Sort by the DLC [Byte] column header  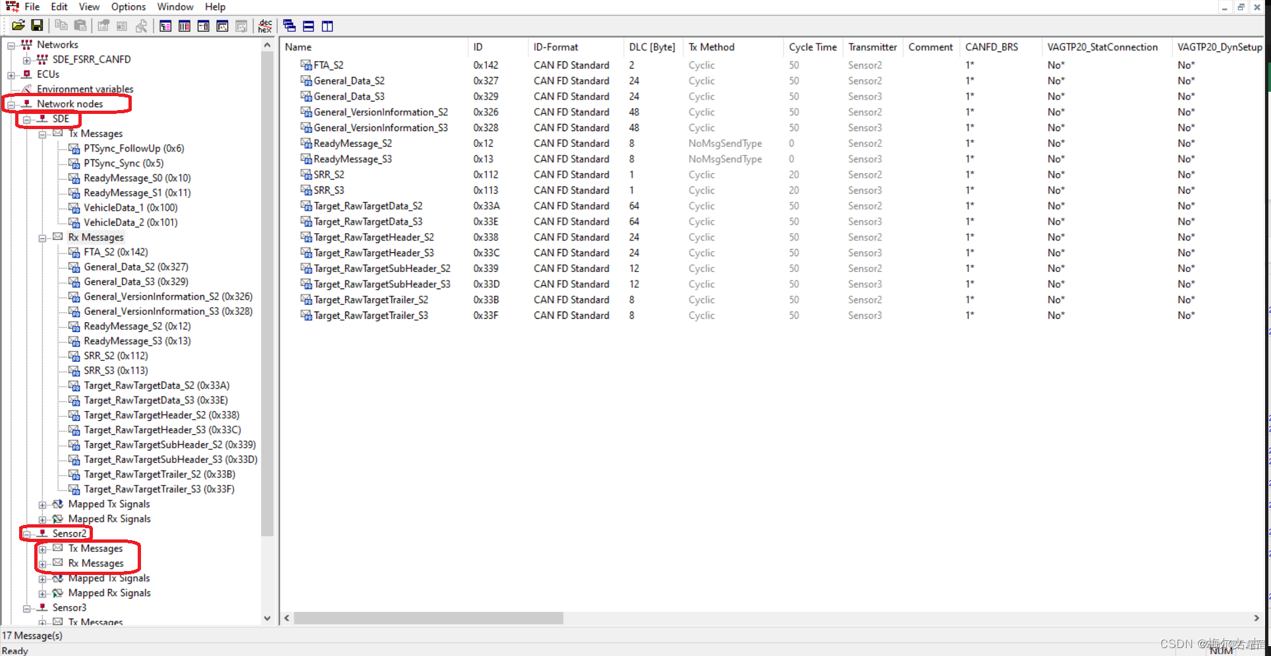654,47
